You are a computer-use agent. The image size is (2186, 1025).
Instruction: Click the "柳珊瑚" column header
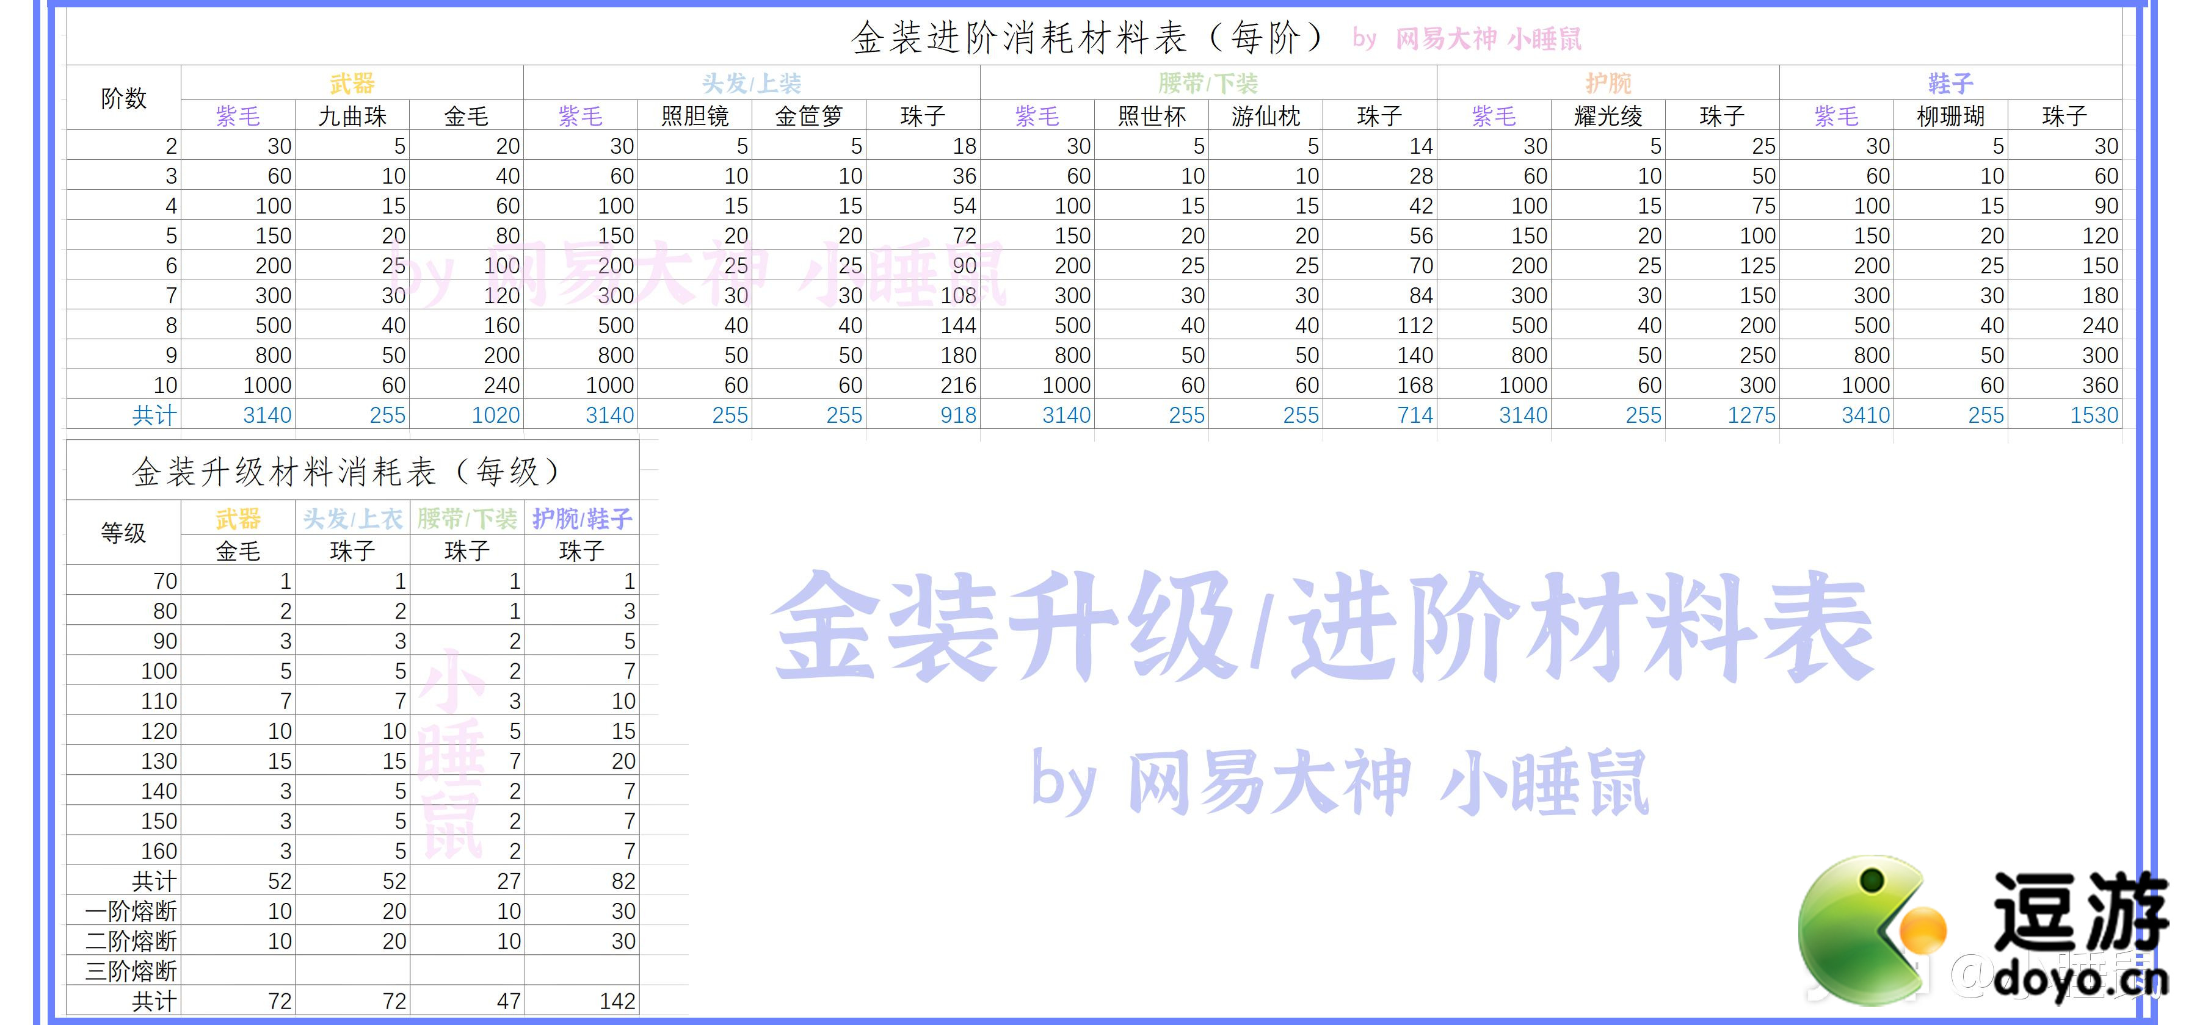coord(1951,116)
